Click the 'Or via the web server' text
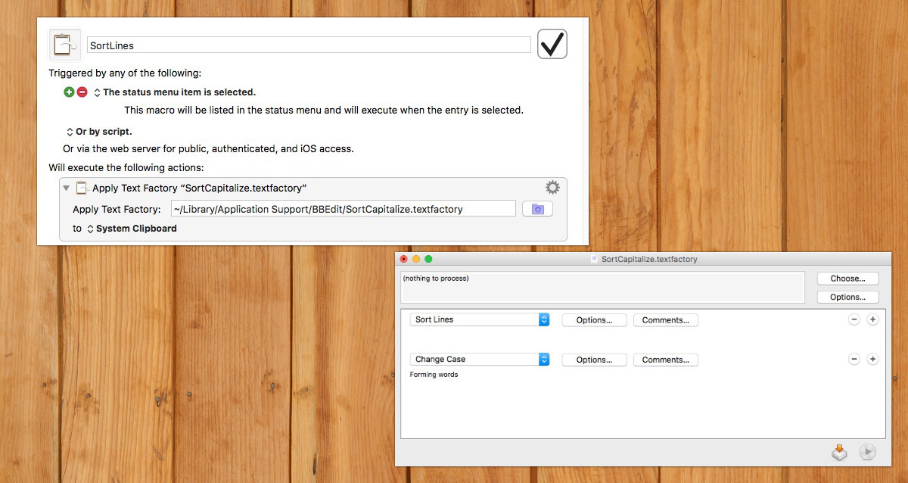The image size is (908, 483). click(208, 149)
